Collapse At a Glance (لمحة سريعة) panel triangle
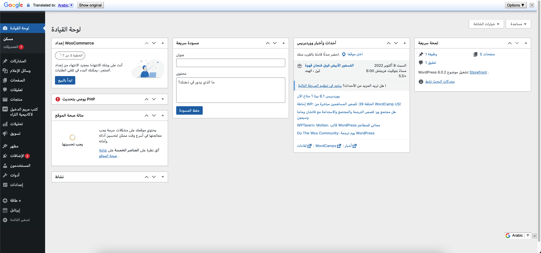 [x=526, y=43]
